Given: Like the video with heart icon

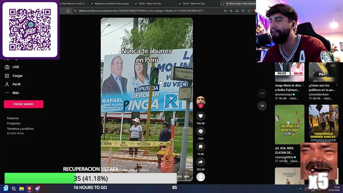Looking at the screenshot, I should pyautogui.click(x=201, y=116).
